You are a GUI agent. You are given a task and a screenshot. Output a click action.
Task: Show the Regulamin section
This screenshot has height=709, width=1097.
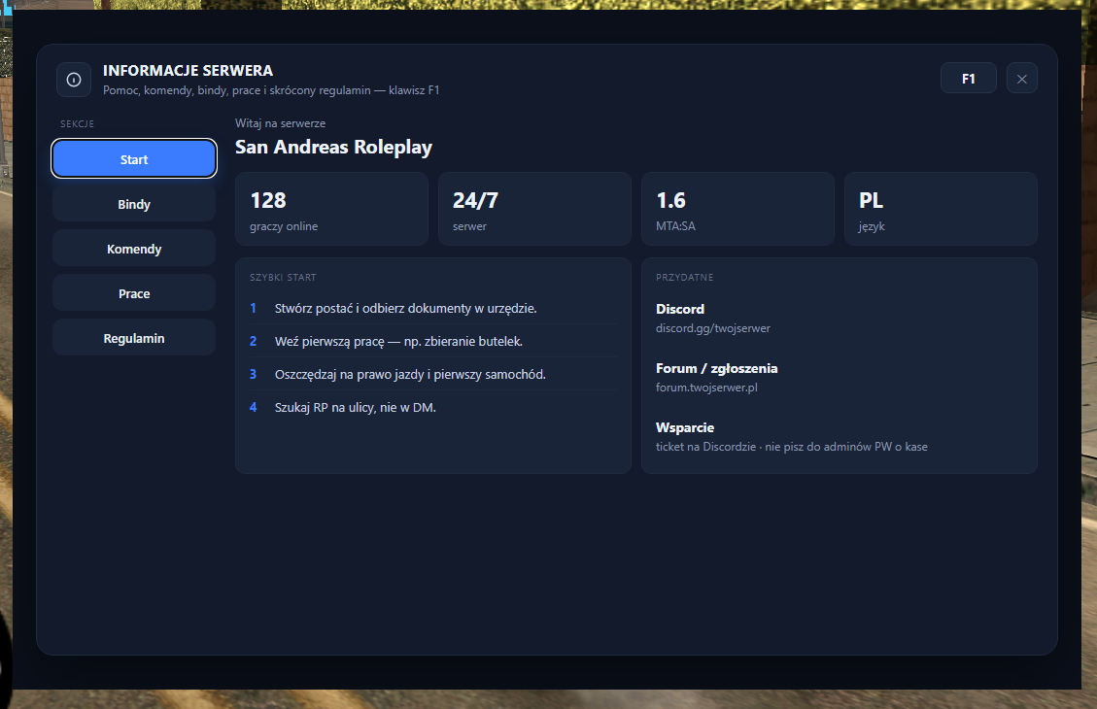[134, 338]
